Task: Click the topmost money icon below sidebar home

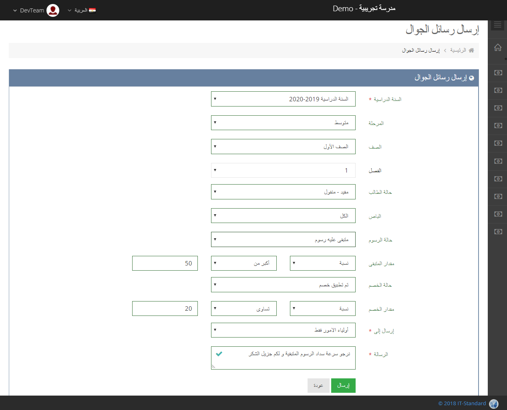Action: click(498, 73)
